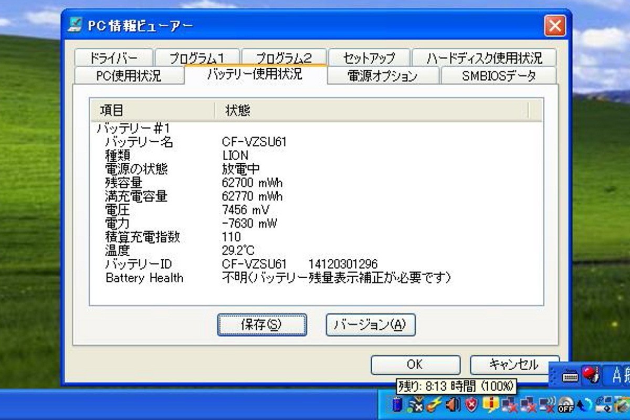The image size is (630, 420).
Task: Click the キャンセル cancel button
Action: 514,365
